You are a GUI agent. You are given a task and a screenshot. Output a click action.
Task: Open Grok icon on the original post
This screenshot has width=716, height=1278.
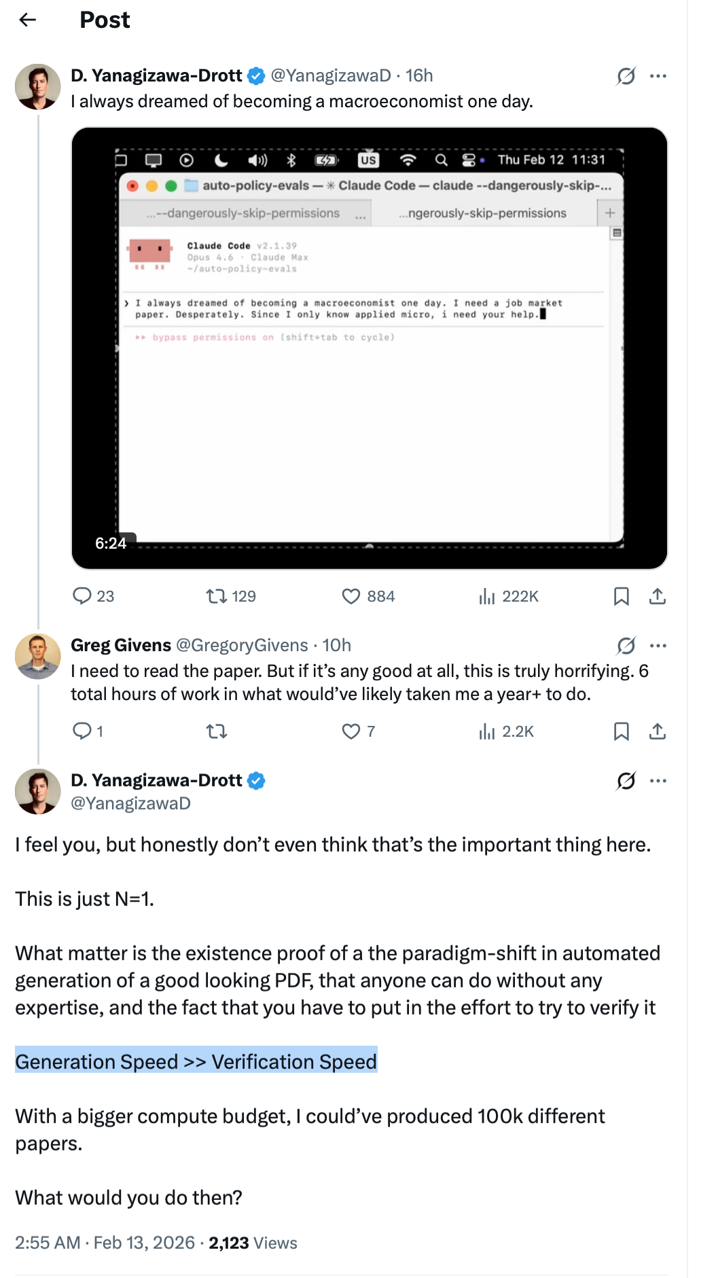pos(626,76)
